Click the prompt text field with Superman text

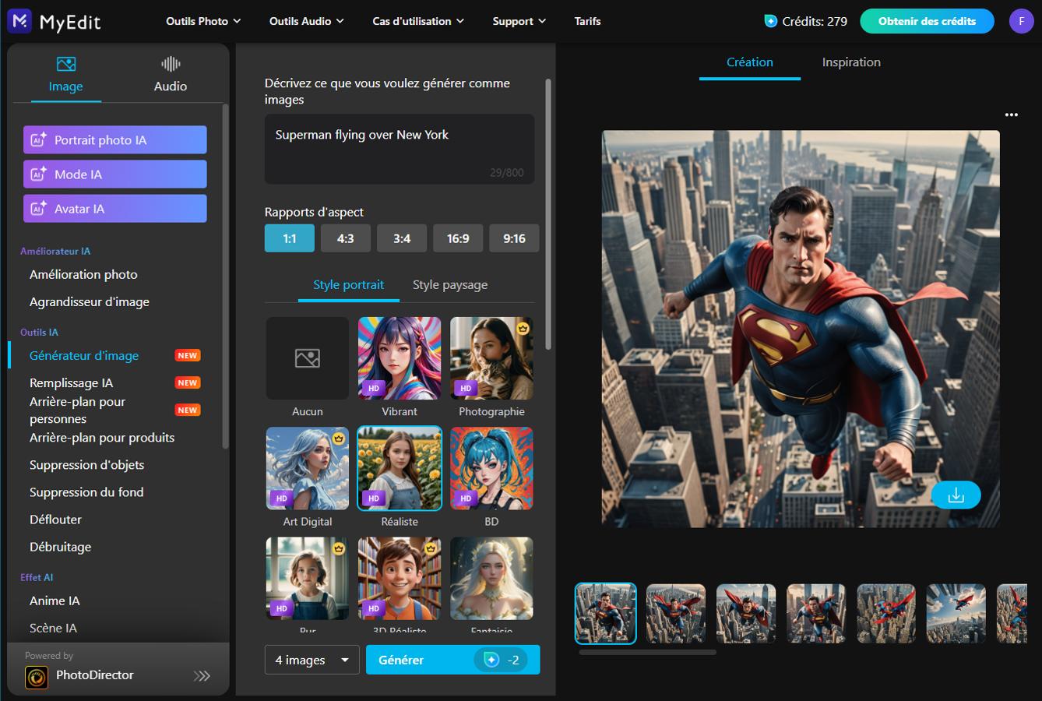pyautogui.click(x=400, y=149)
